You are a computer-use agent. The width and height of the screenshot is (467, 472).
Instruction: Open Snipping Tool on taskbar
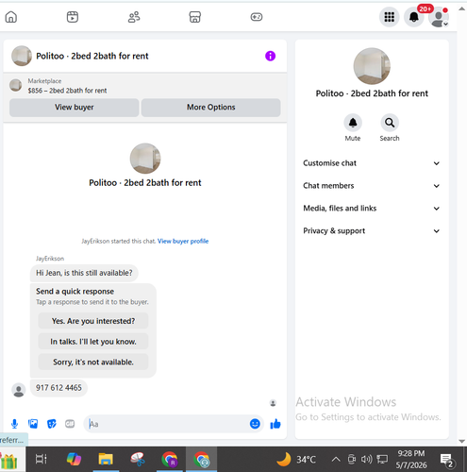(138, 459)
